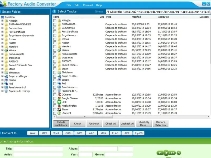Click the Google Chrome icon in track list
Image resolution: width=211 pixels, height=158 pixels.
[59, 98]
